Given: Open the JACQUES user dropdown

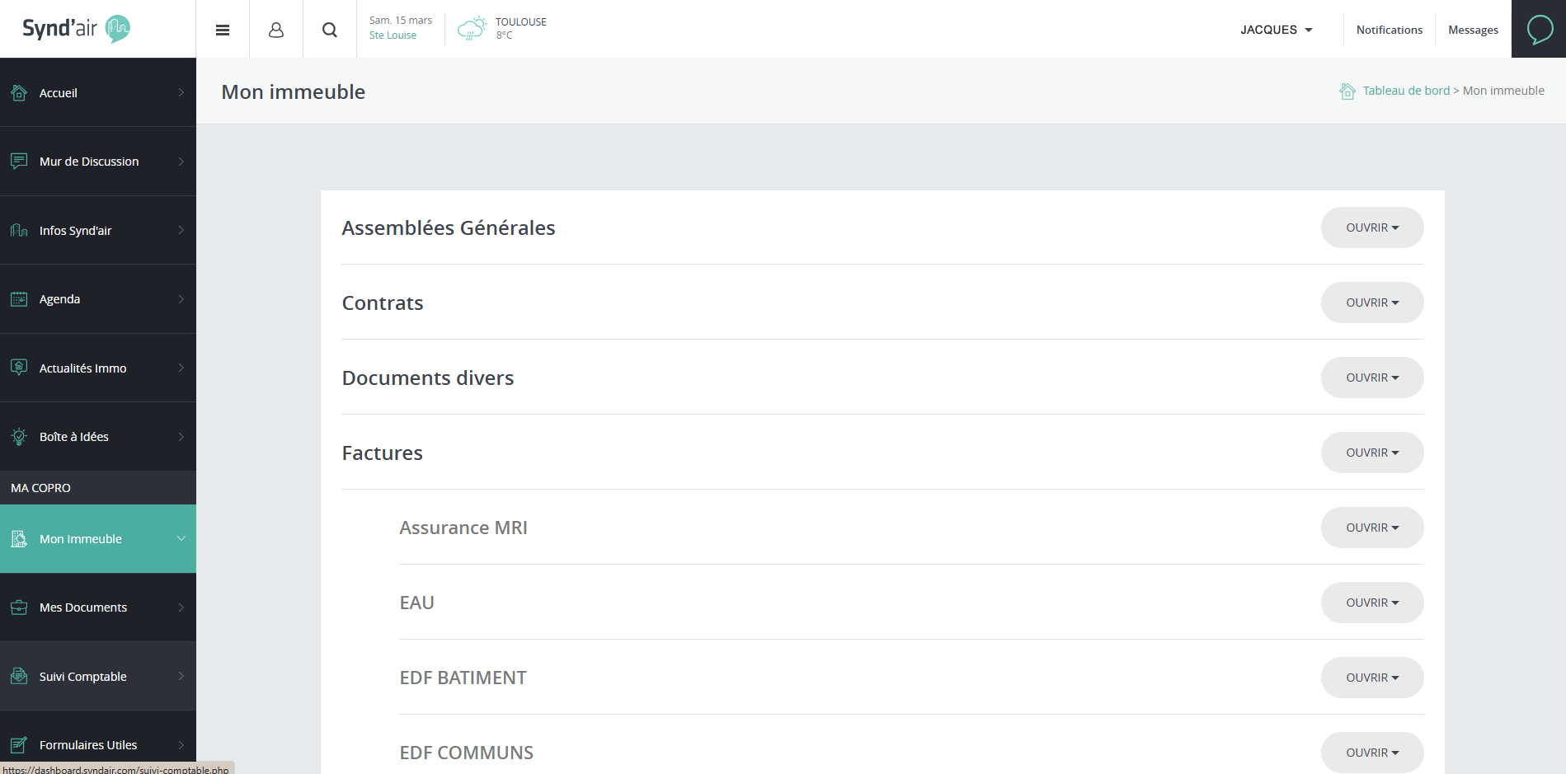Looking at the screenshot, I should pyautogui.click(x=1277, y=30).
